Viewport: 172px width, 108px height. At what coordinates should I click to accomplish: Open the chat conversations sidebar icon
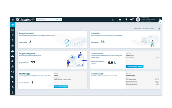(13, 72)
